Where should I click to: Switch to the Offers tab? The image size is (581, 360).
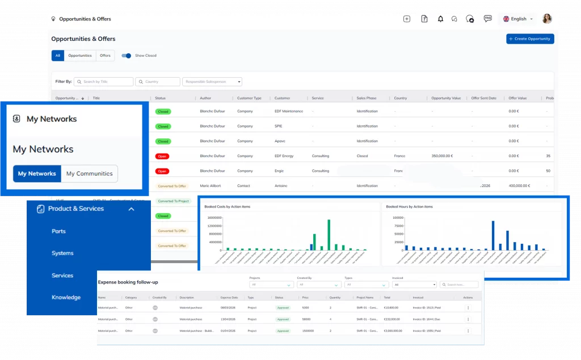pos(105,56)
